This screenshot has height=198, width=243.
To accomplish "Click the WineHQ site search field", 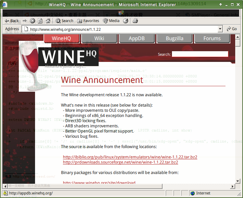I will tap(200, 54).
